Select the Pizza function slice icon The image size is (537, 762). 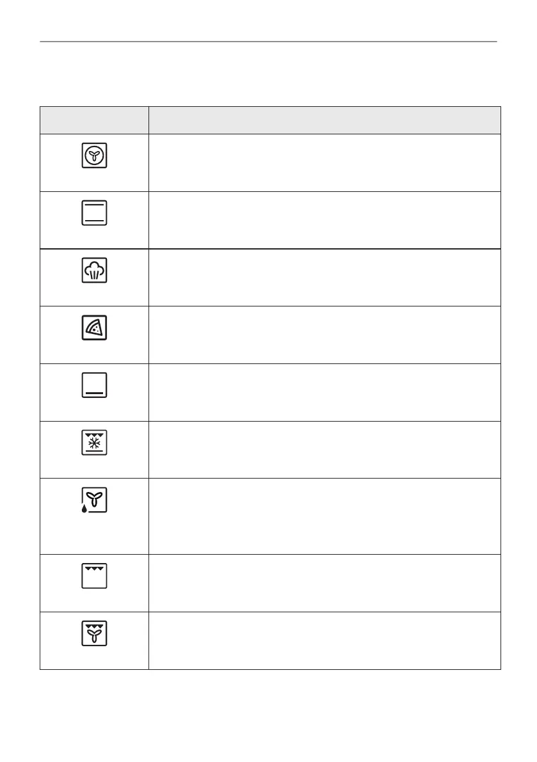[94, 328]
